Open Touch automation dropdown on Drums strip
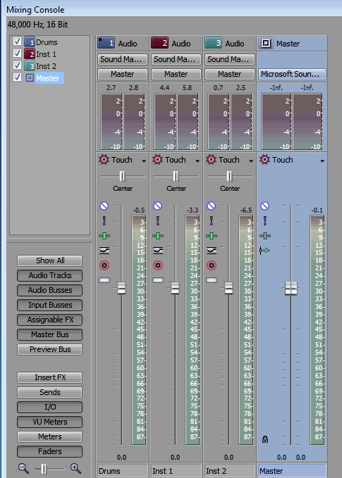342x478 pixels. [144, 161]
